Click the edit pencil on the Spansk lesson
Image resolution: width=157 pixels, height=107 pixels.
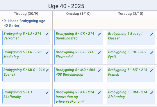pos(47,70)
